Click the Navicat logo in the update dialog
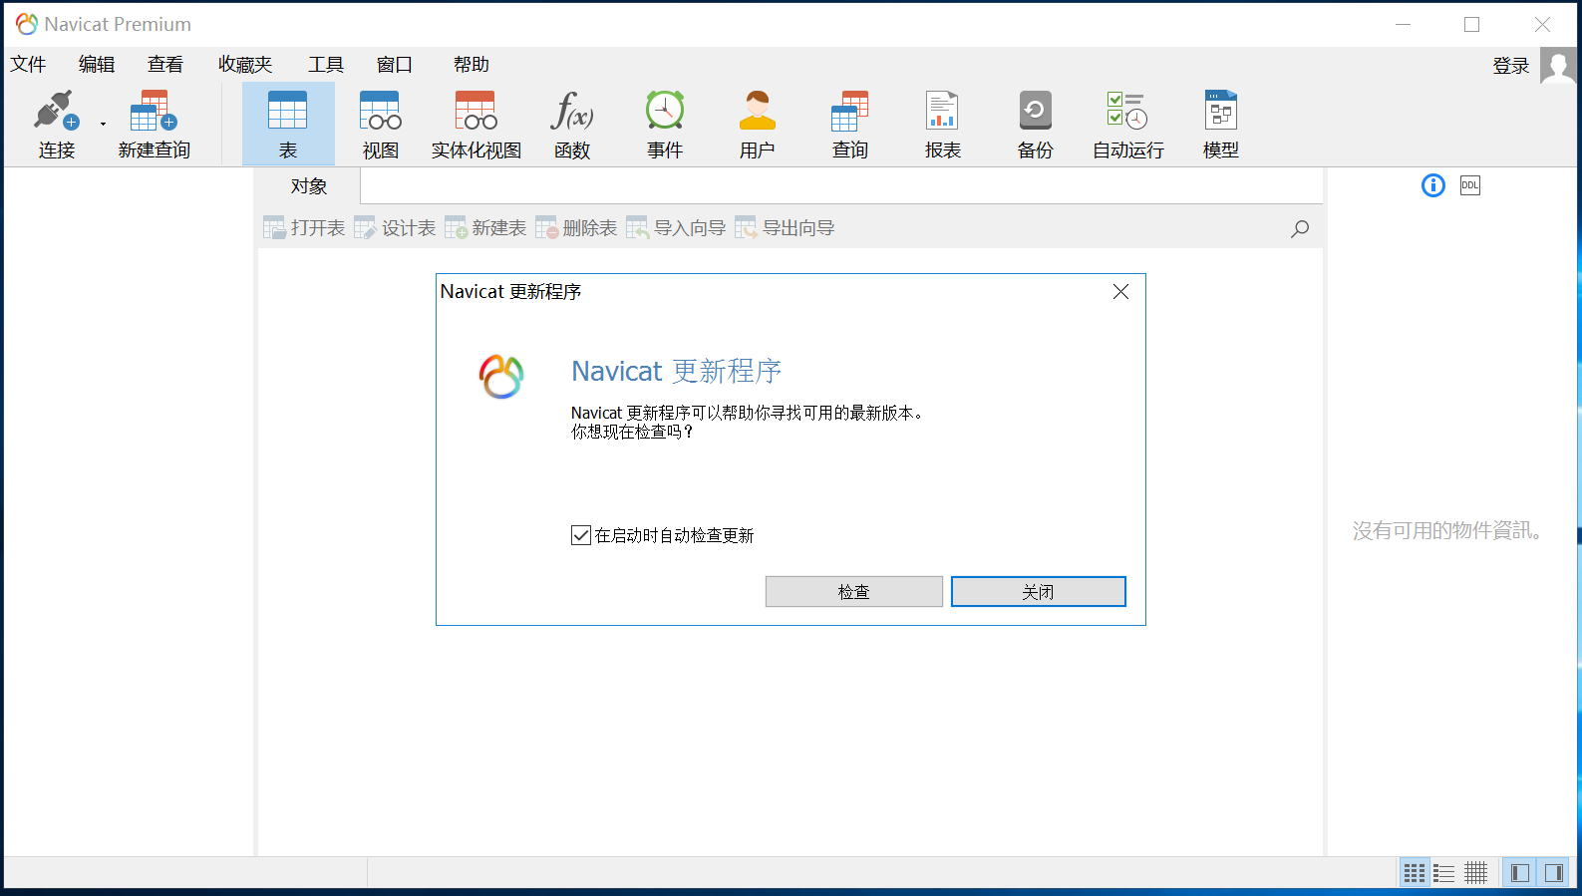Image resolution: width=1582 pixels, height=896 pixels. (501, 377)
